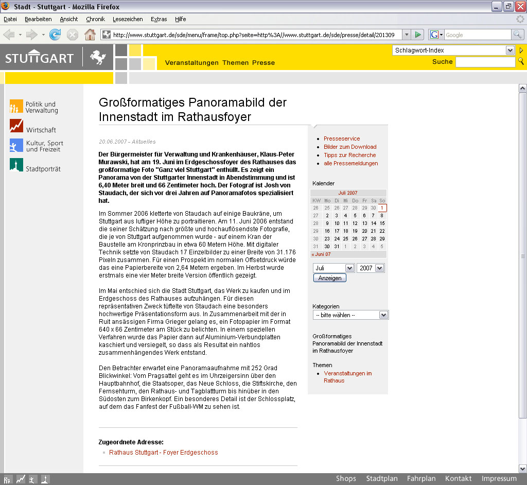Click the Stuttgart logo in header
This screenshot has width=527, height=485.
40,58
